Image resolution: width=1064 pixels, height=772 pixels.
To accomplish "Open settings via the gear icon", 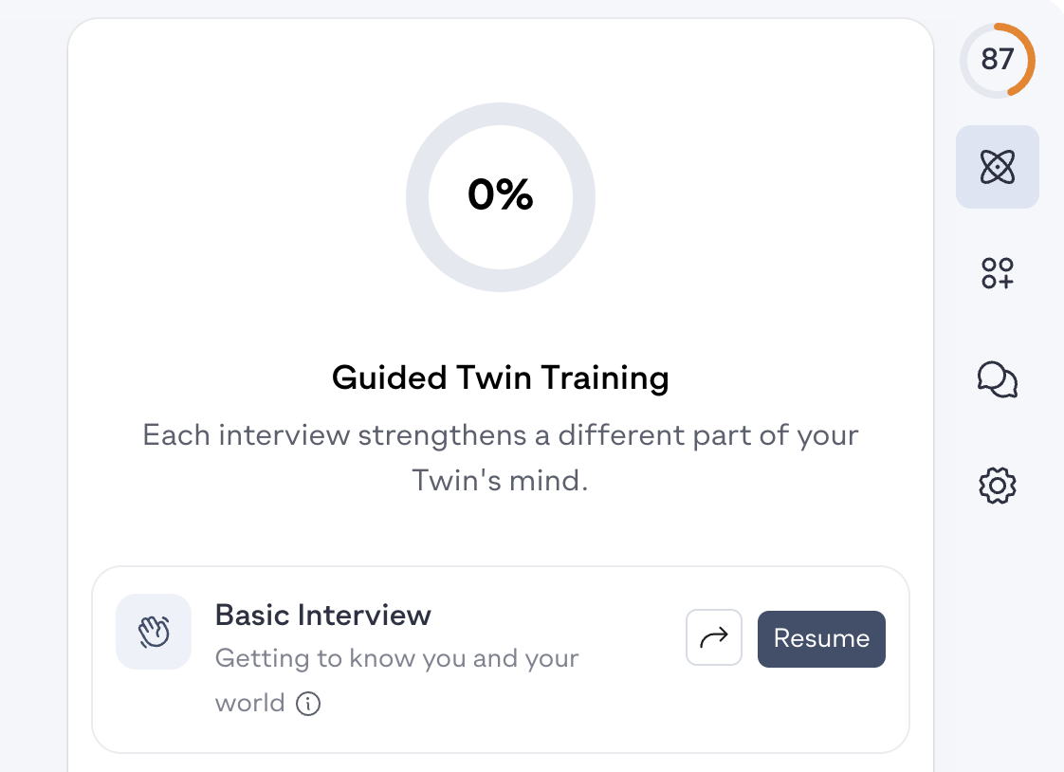I will click(x=997, y=487).
